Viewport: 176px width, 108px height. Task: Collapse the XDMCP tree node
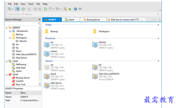[x=7, y=28]
